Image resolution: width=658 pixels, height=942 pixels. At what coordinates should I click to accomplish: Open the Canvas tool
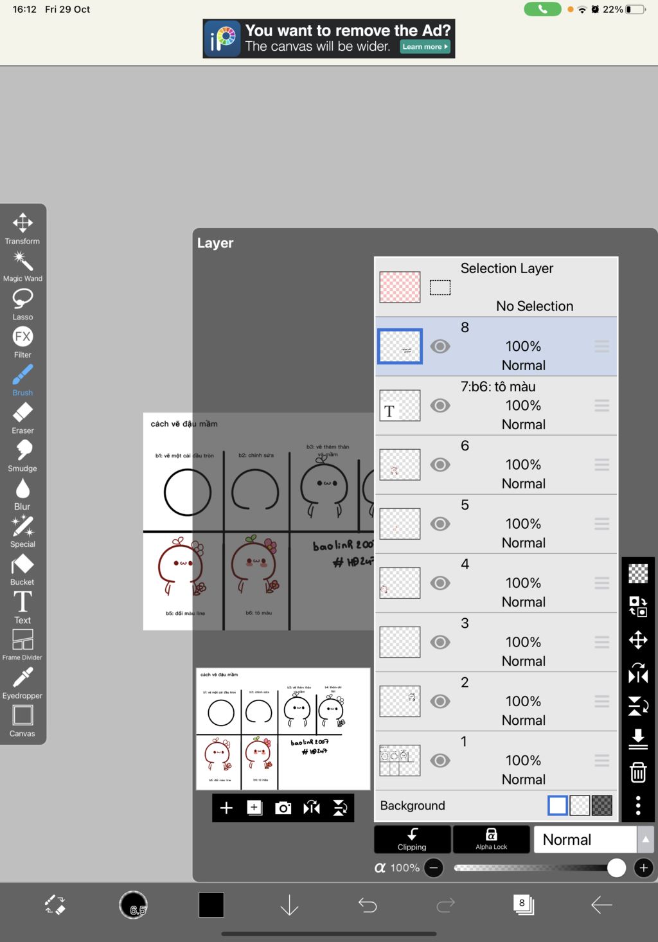click(x=22, y=720)
